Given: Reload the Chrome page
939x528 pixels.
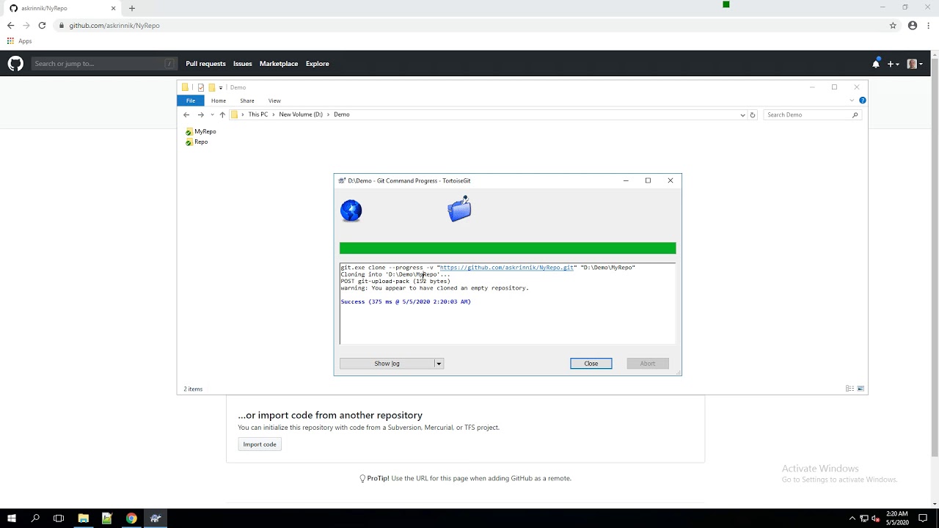Looking at the screenshot, I should click(42, 25).
